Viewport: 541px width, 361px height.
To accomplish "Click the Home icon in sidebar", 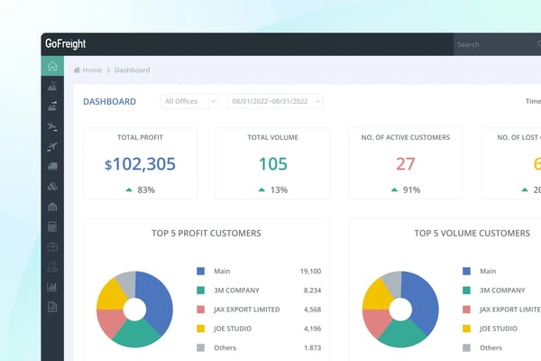I will 52,66.
